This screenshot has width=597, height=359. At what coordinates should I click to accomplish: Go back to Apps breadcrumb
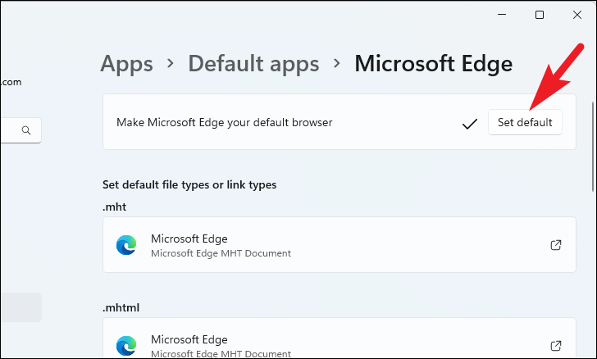[x=126, y=63]
